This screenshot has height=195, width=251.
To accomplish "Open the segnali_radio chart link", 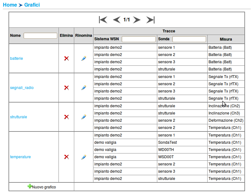I will tap(22, 88).
